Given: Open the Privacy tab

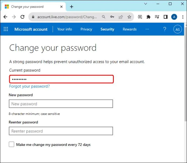Looking at the screenshot, I should pyautogui.click(x=86, y=29).
